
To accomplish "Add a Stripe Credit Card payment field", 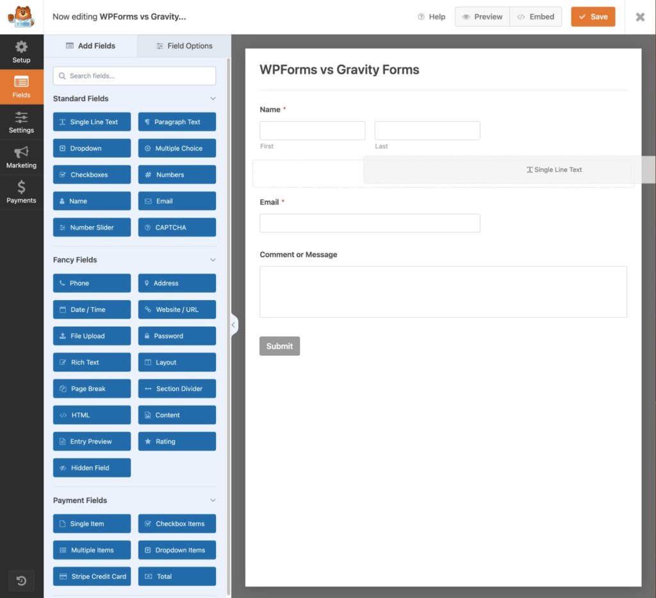I will click(92, 576).
